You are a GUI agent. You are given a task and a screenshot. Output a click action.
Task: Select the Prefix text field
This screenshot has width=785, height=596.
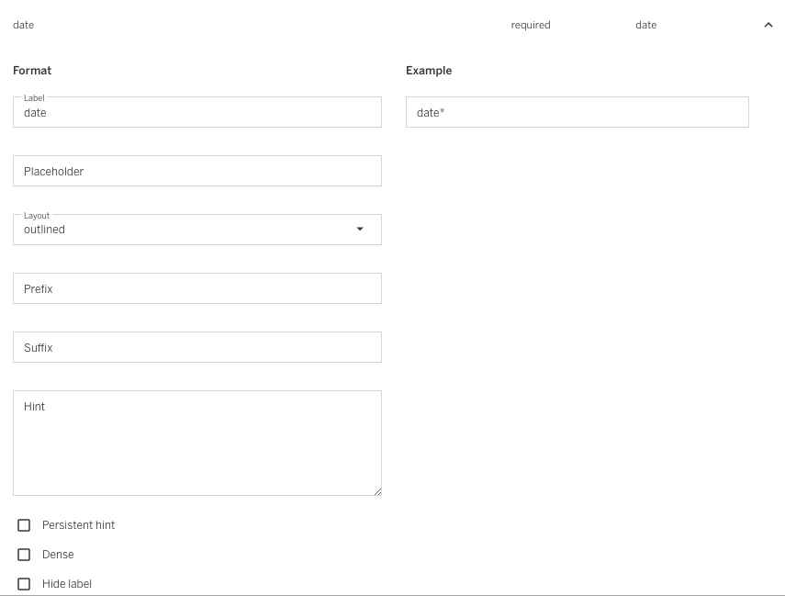pyautogui.click(x=196, y=288)
